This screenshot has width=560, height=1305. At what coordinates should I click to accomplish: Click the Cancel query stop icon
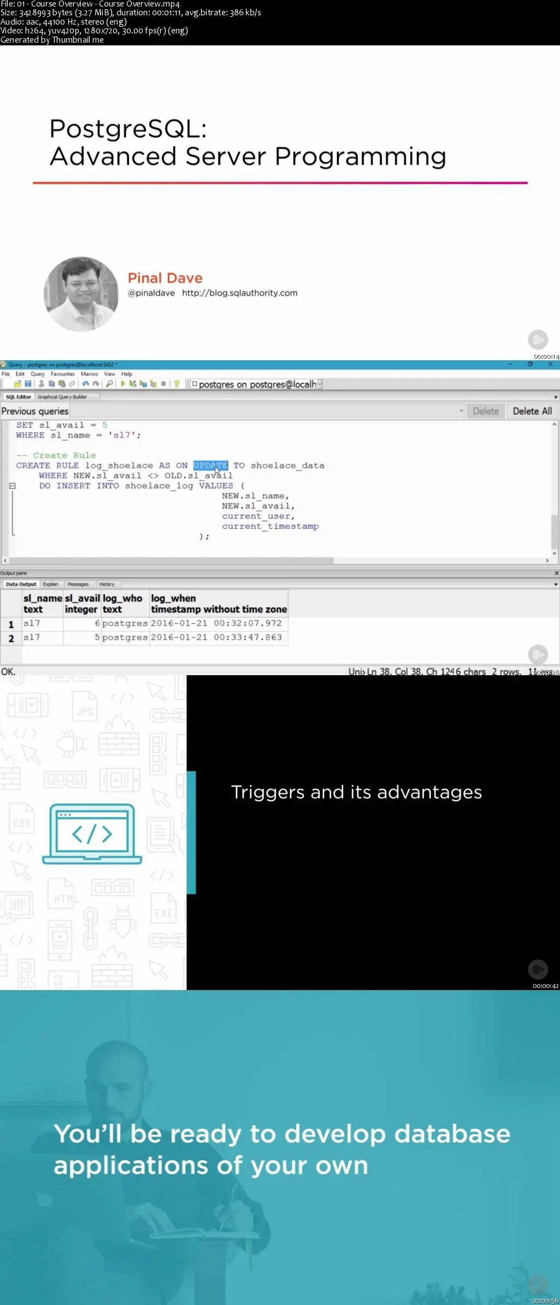pos(164,384)
